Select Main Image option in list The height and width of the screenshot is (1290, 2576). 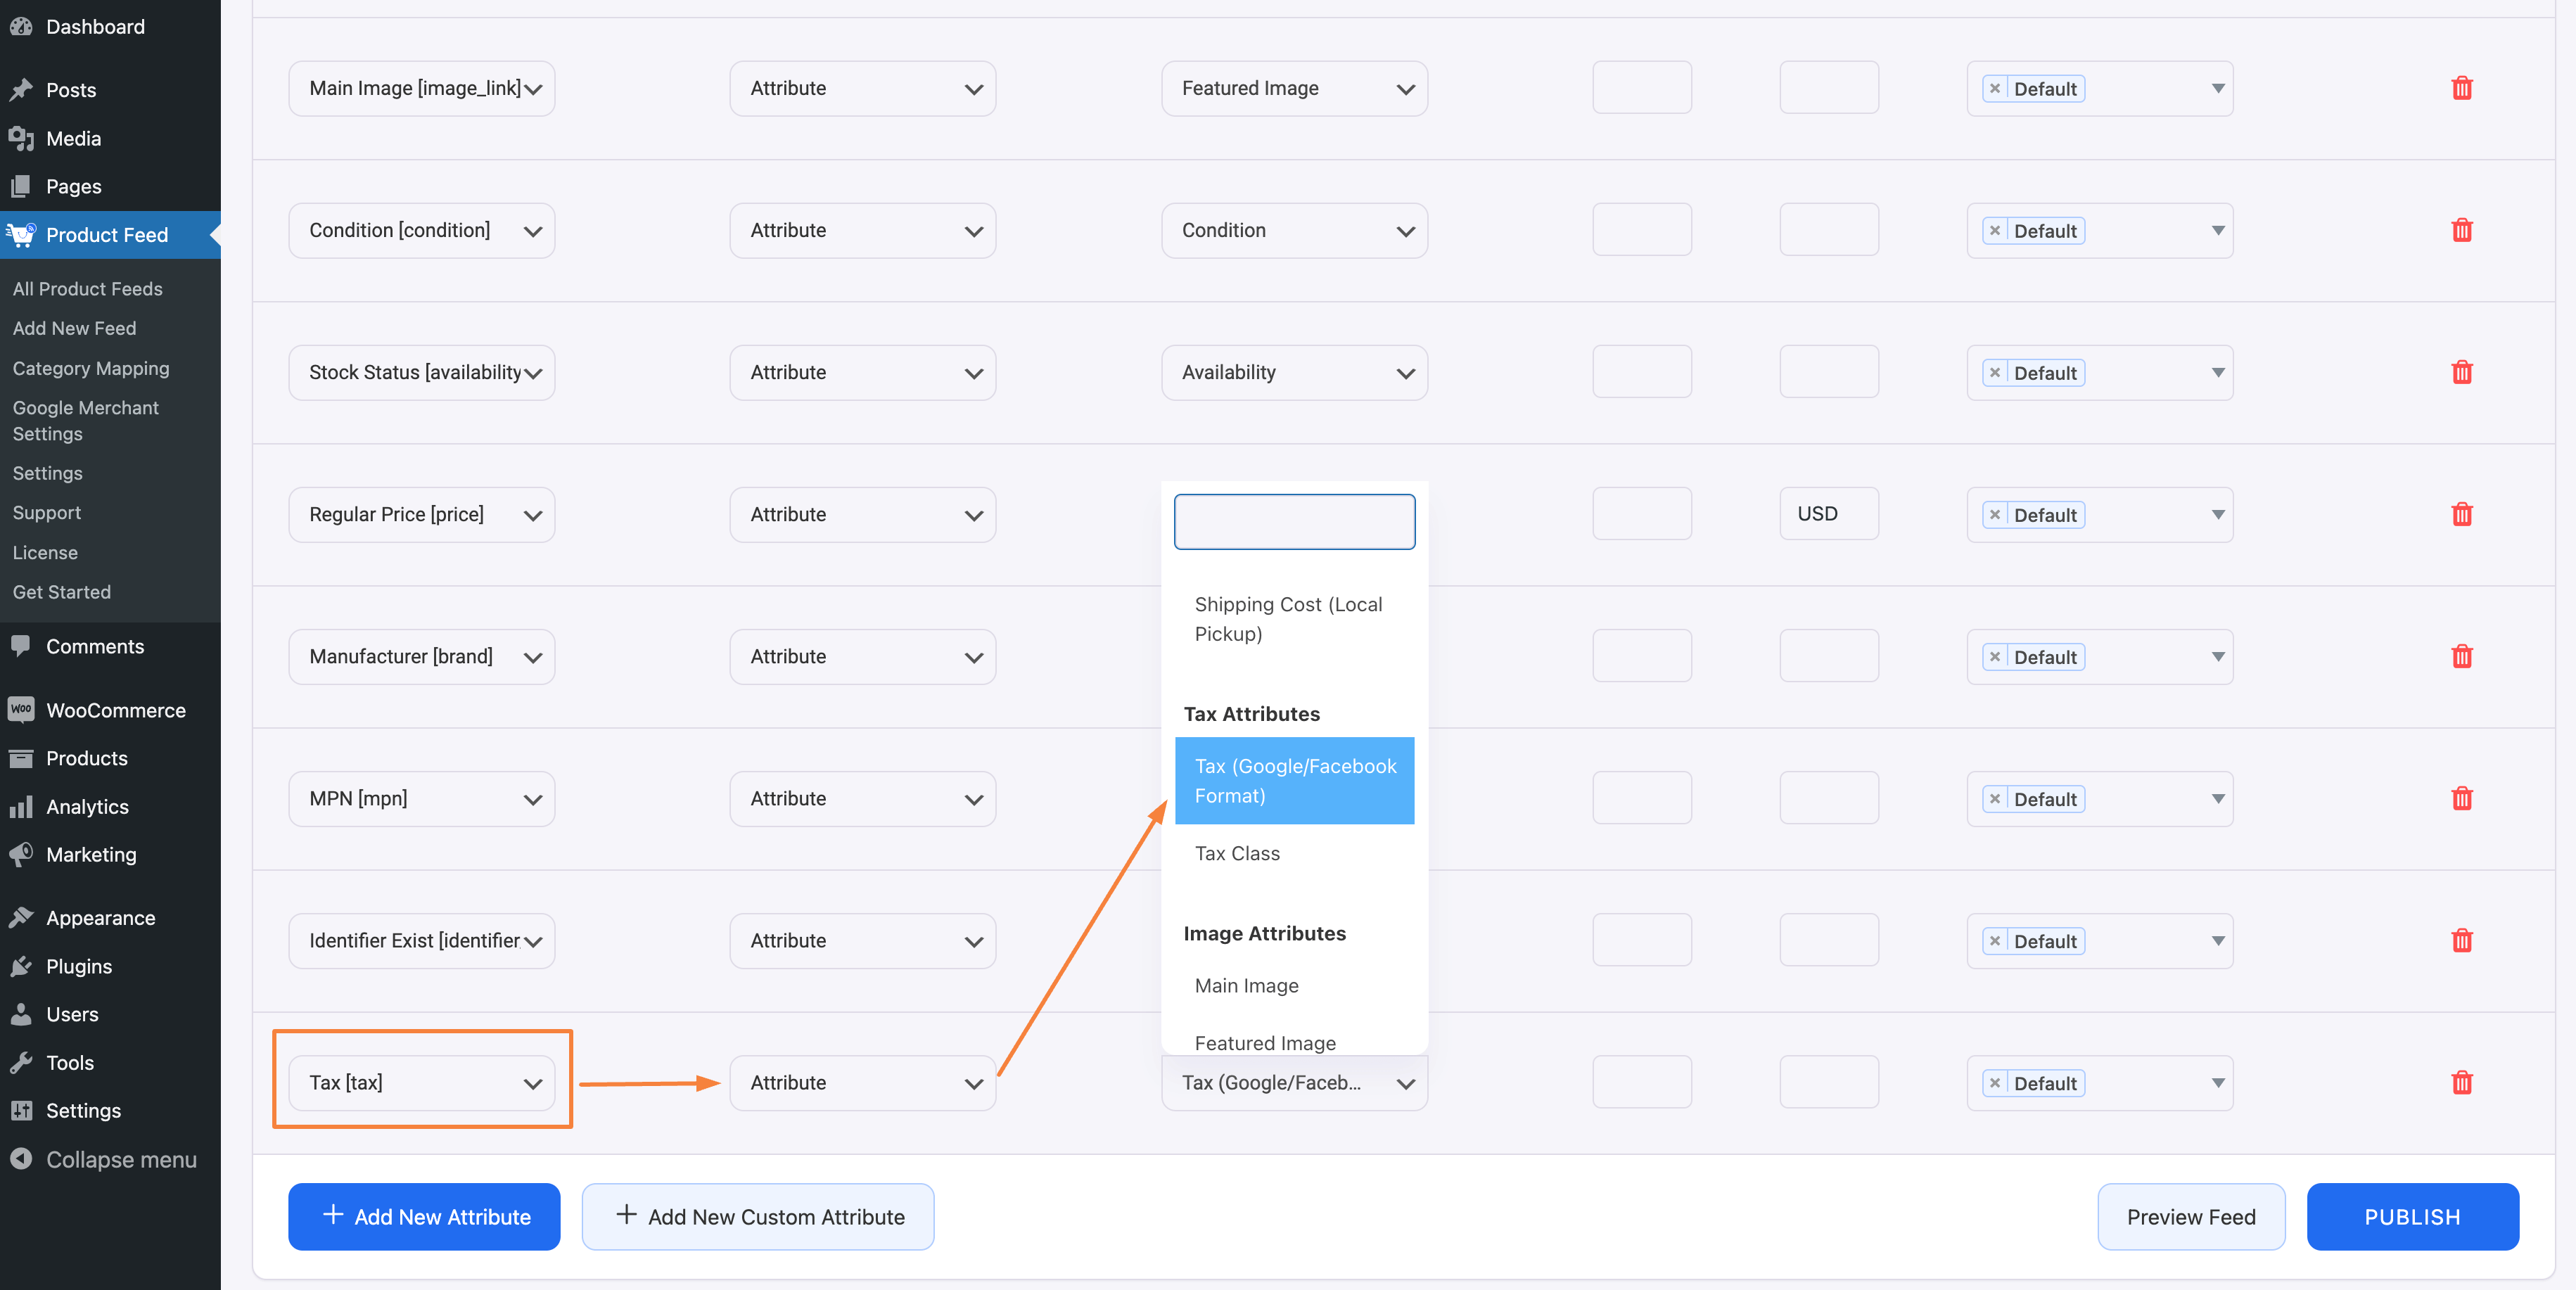point(1294,985)
